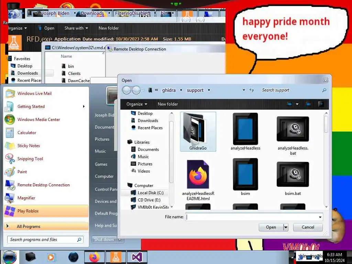Click the preview pane icon in Open dialog

tap(308, 104)
